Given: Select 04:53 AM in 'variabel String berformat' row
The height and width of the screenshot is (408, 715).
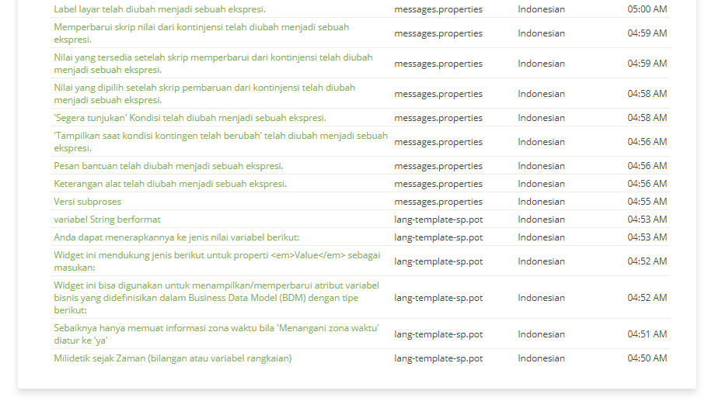Looking at the screenshot, I should point(647,220).
